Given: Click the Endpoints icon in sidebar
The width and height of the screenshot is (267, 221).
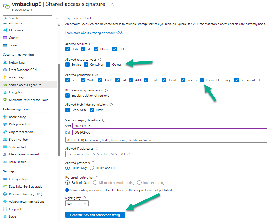Looking at the screenshot, I should 5,209.
